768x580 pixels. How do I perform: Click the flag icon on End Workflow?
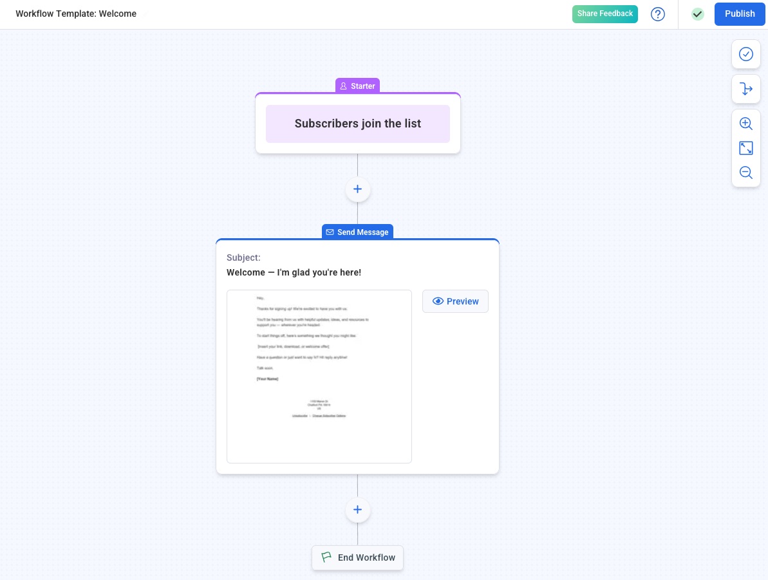tap(326, 557)
